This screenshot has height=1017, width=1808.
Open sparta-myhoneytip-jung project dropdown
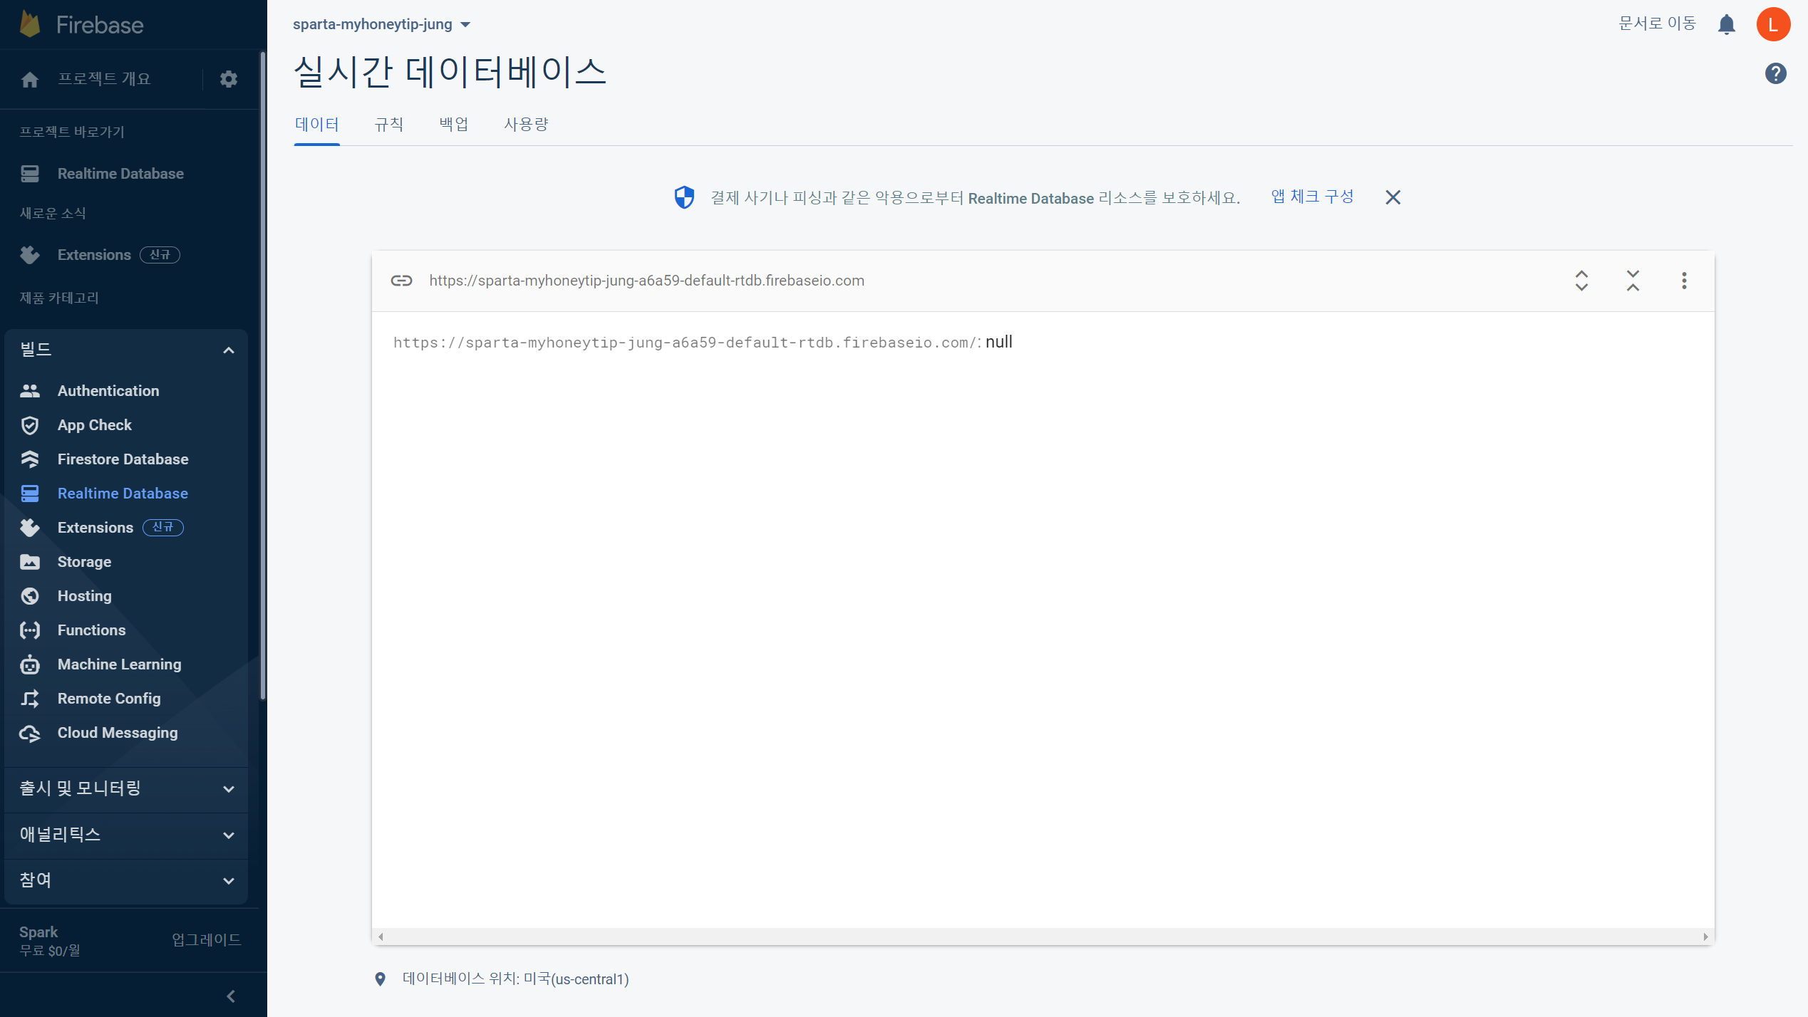(x=382, y=24)
